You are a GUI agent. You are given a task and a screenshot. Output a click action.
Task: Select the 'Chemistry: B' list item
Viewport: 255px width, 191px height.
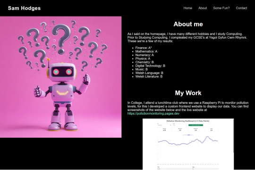tap(144, 62)
